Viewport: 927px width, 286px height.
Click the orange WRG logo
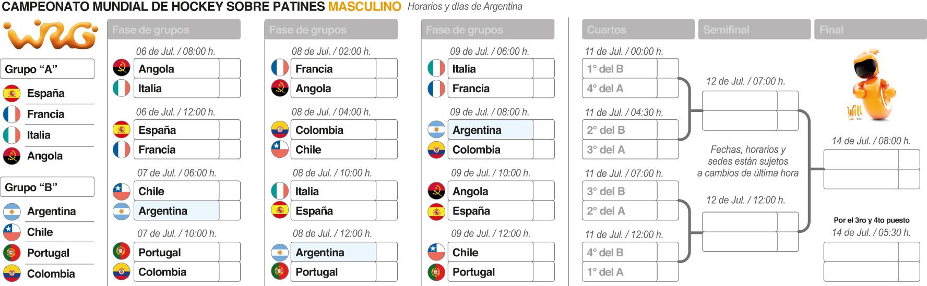pyautogui.click(x=51, y=35)
